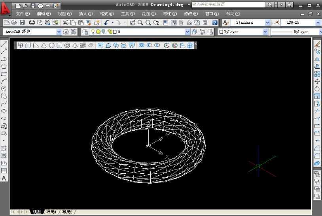322x216 pixels.
Task: Select the Pyramid tool
Action: [x=75, y=45]
